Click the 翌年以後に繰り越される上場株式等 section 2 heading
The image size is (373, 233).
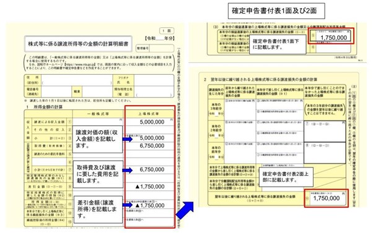(x=260, y=80)
